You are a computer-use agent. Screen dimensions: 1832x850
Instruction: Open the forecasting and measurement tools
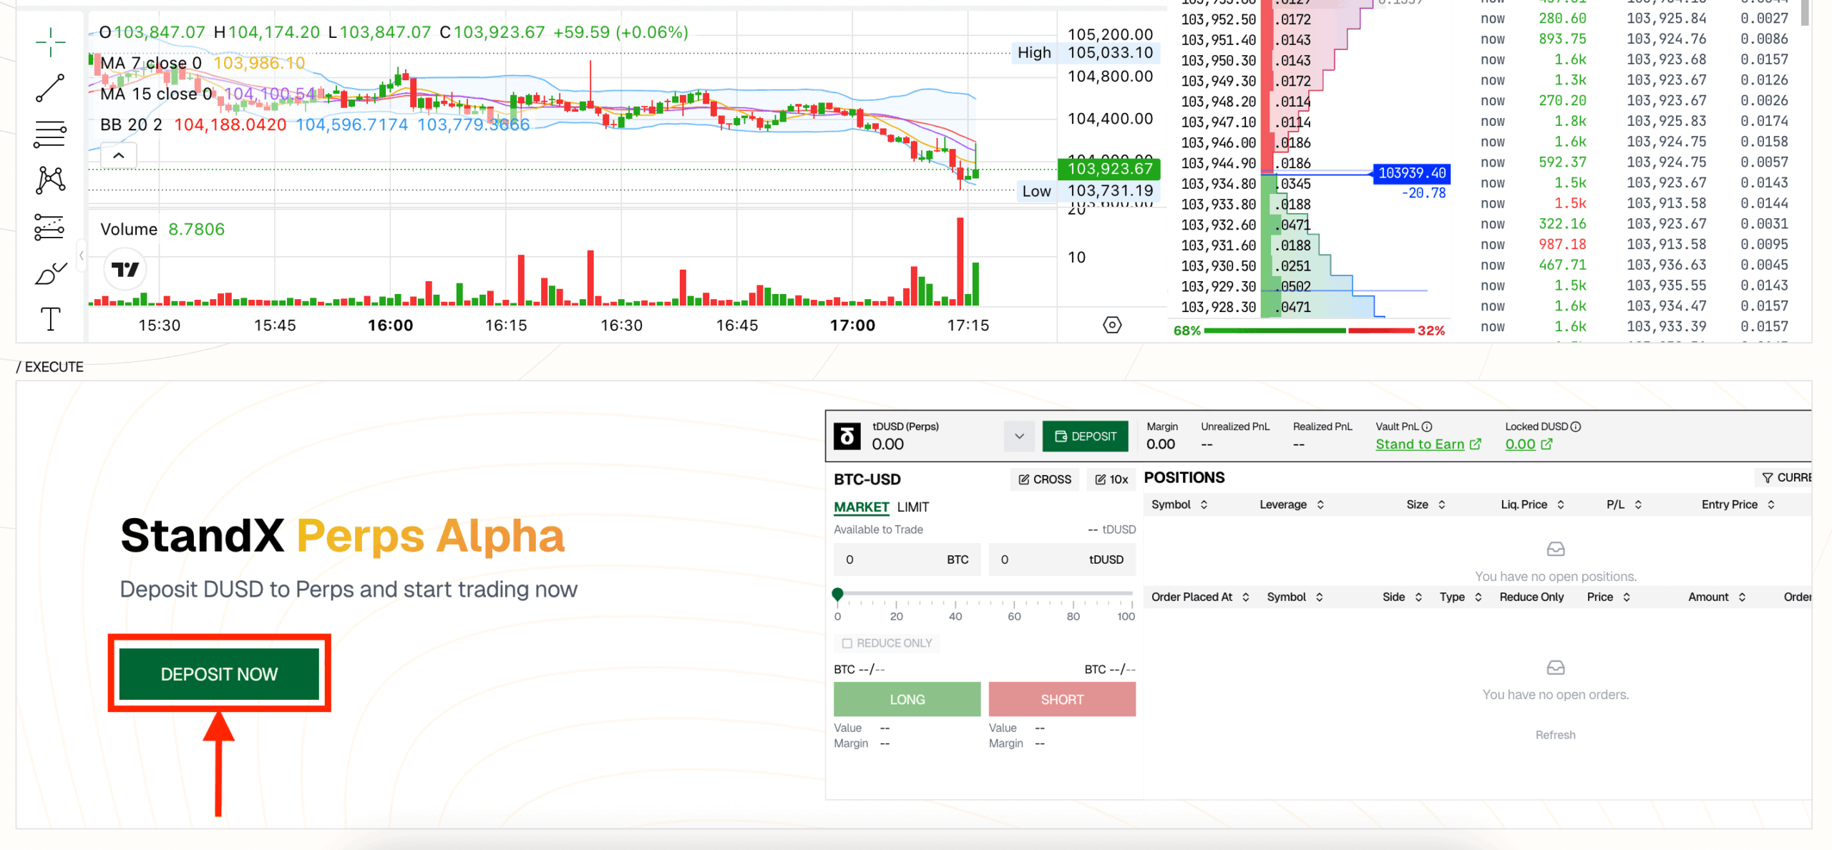point(50,227)
